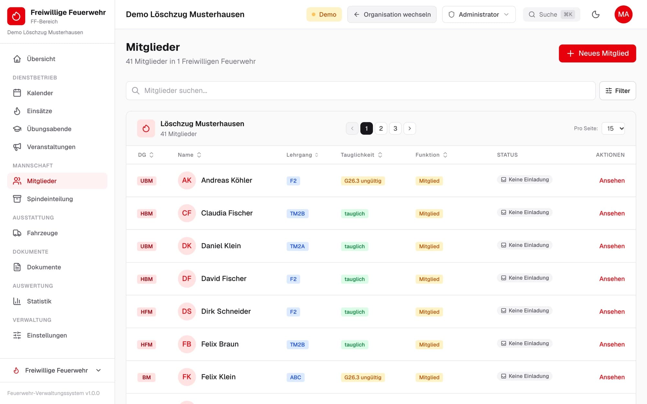This screenshot has width=647, height=404.
Task: Click the DS avatar of Dirk Schneider
Action: point(187,311)
